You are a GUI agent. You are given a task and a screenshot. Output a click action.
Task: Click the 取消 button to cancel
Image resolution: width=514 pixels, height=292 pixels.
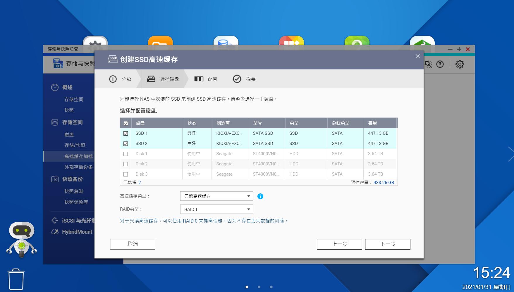[x=132, y=244]
